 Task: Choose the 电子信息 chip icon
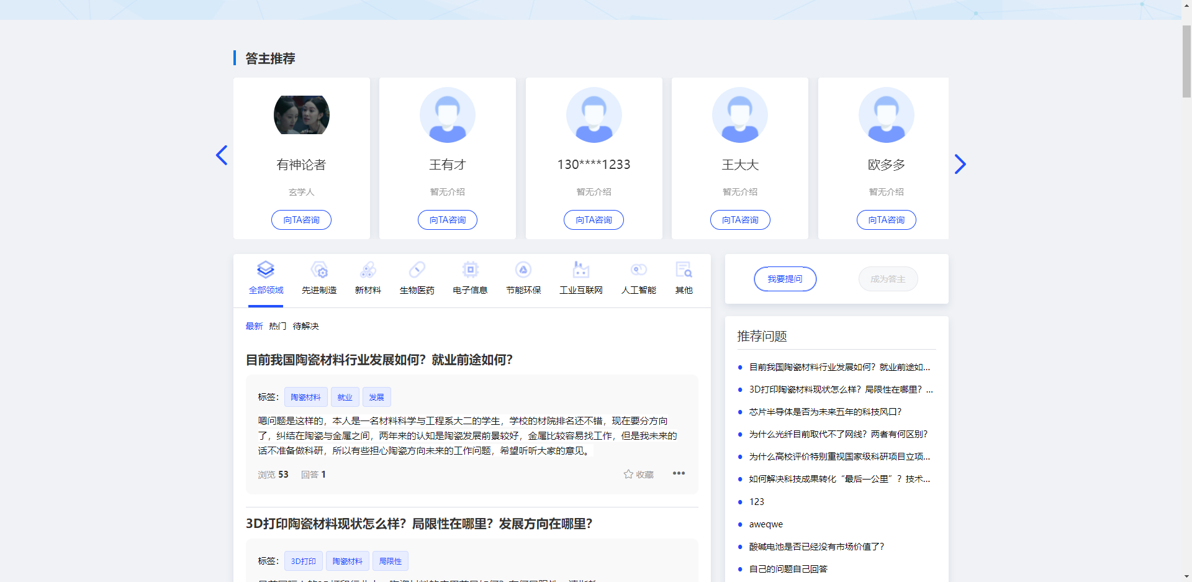(x=470, y=270)
